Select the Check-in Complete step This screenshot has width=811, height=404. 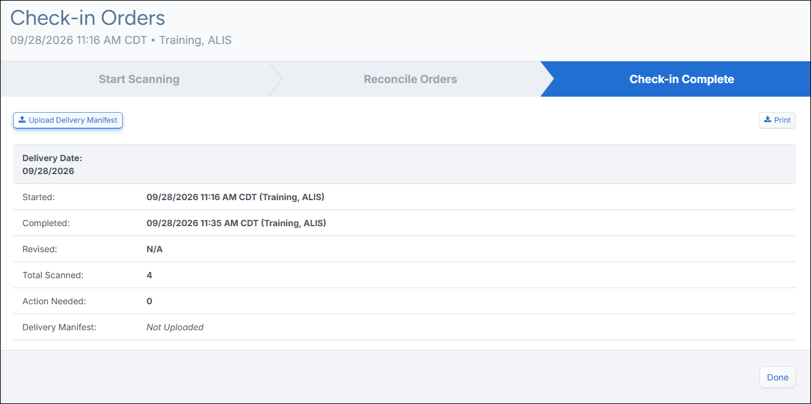(681, 79)
